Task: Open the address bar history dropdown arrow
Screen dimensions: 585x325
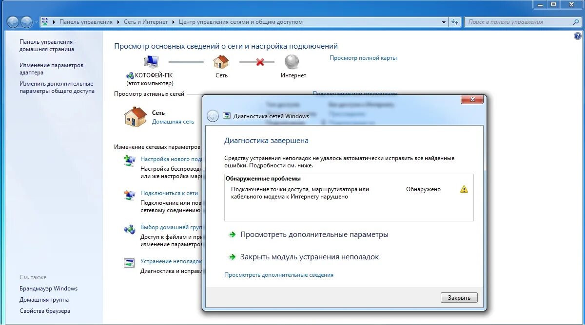Action: tap(444, 22)
